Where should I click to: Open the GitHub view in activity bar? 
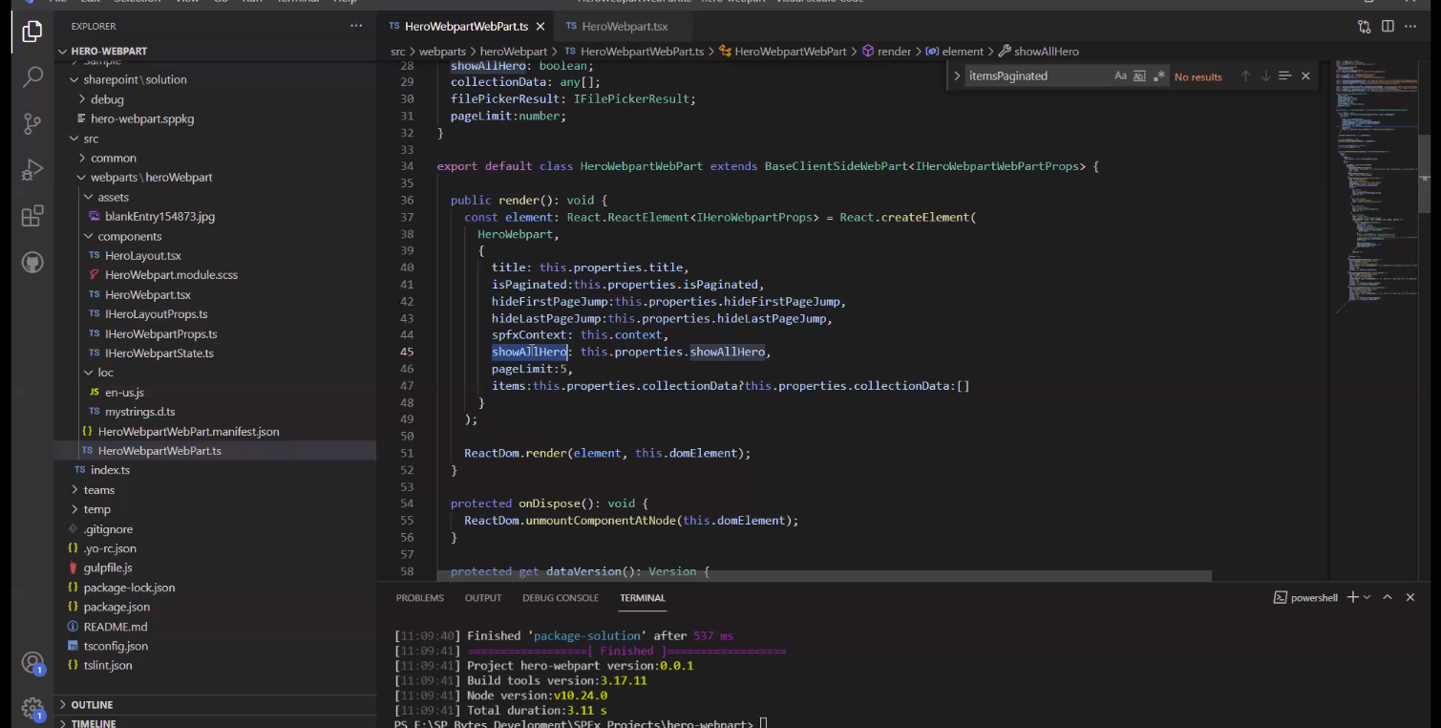[x=32, y=262]
